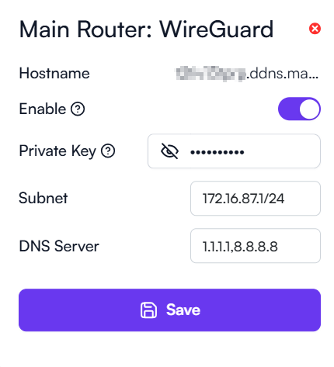
Task: Select the truncated .ddns.ma... hostname text
Action: tap(282, 74)
